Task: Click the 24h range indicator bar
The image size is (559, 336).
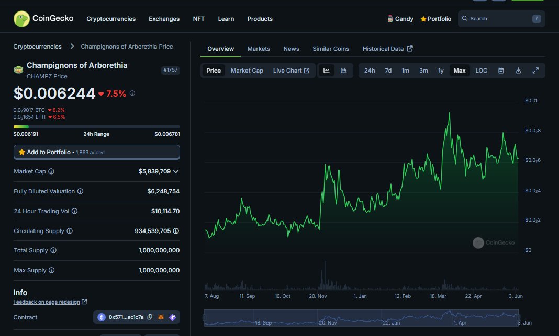Action: click(96, 126)
